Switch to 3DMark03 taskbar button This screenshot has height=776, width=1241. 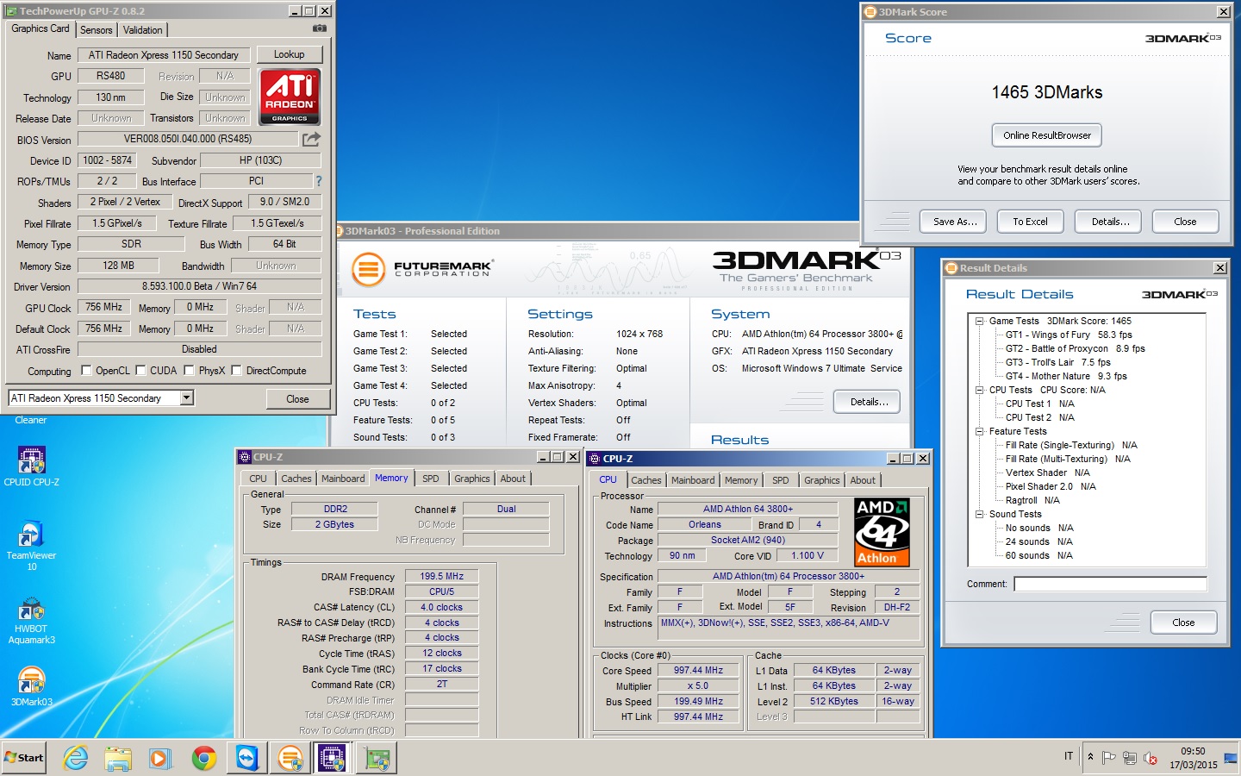click(x=290, y=758)
